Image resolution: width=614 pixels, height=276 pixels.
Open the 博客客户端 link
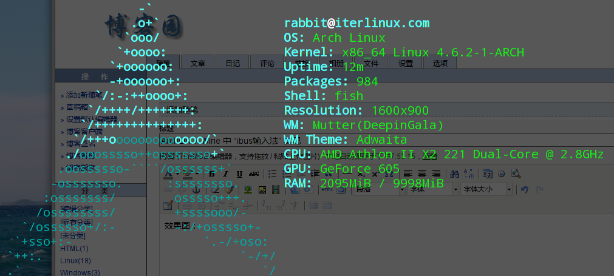(x=84, y=132)
